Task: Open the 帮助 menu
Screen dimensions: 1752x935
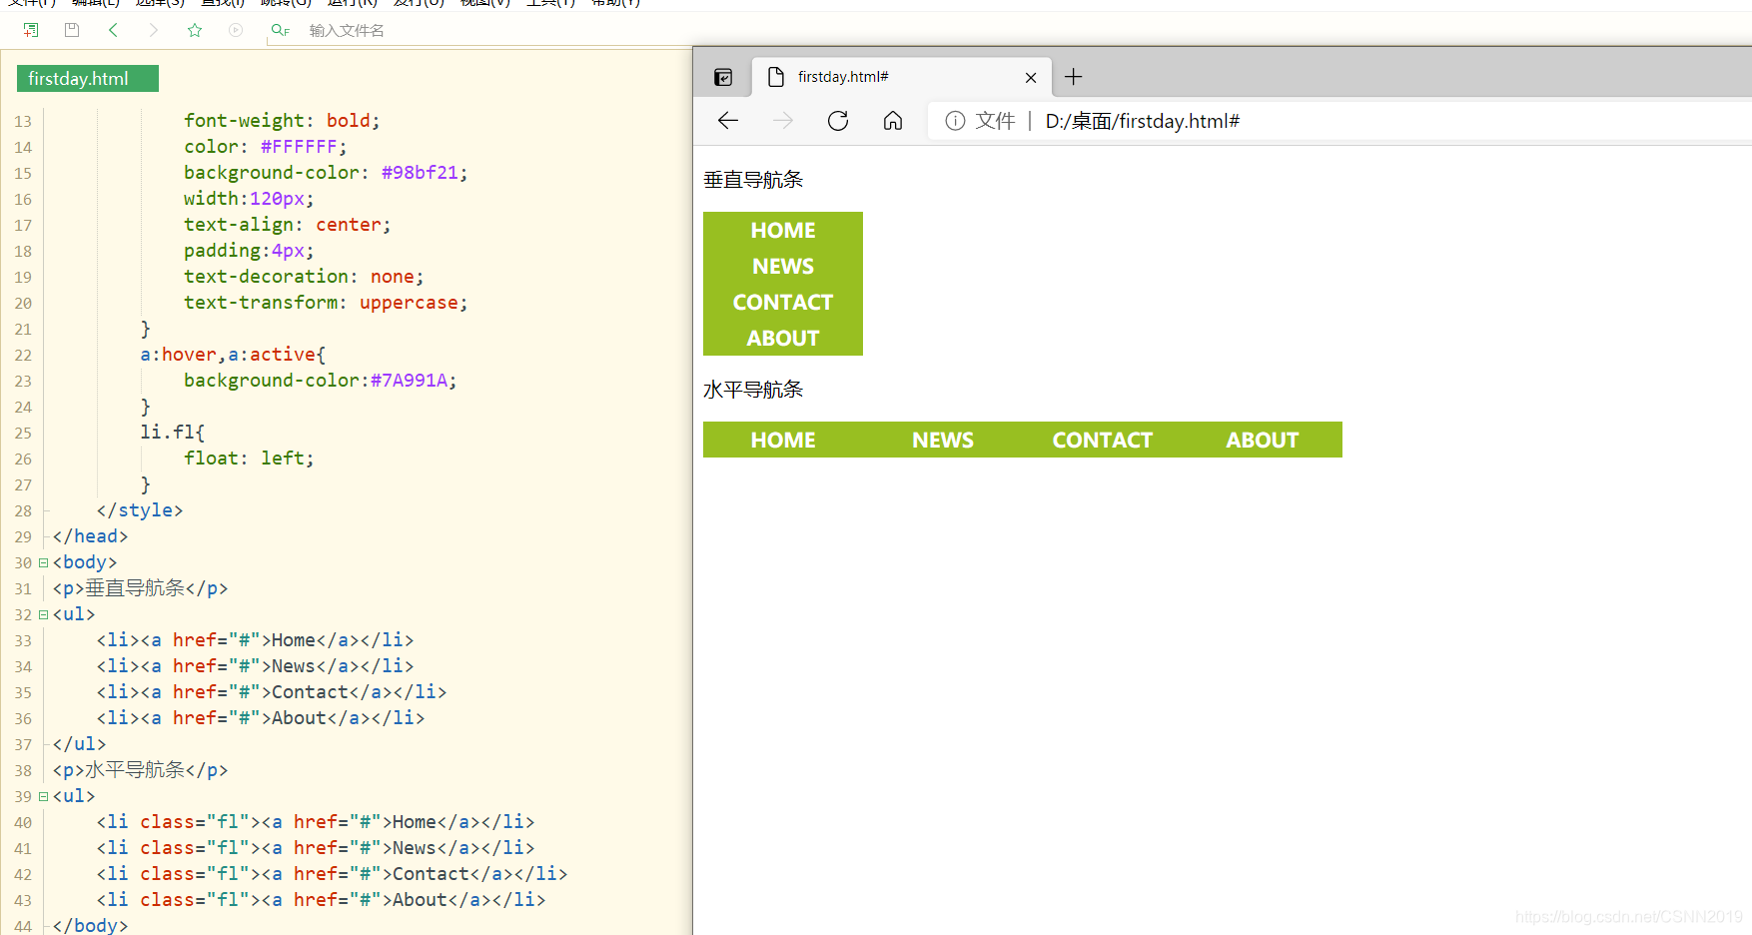Action: [615, 3]
